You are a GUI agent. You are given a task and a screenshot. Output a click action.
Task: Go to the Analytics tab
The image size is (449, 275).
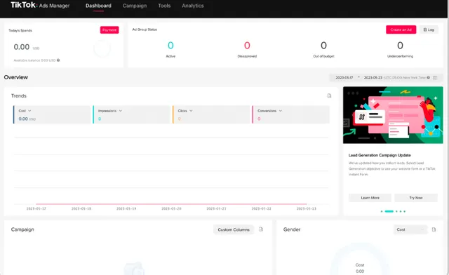193,6
